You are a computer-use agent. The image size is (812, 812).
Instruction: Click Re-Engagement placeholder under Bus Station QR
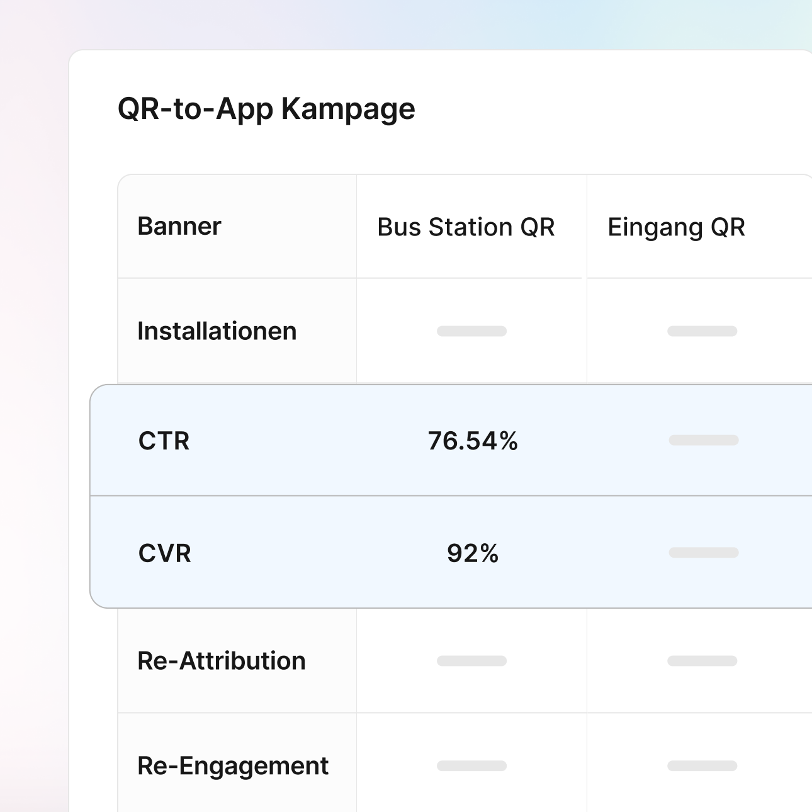click(x=471, y=766)
